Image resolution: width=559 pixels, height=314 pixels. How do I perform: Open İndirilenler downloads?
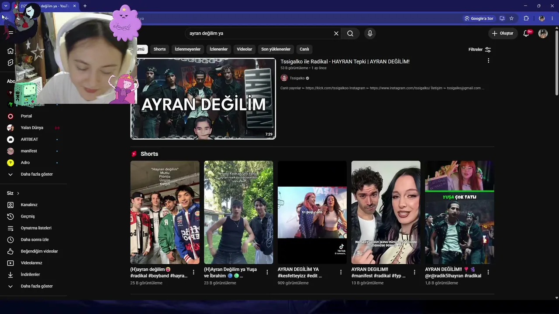[x=33, y=275]
